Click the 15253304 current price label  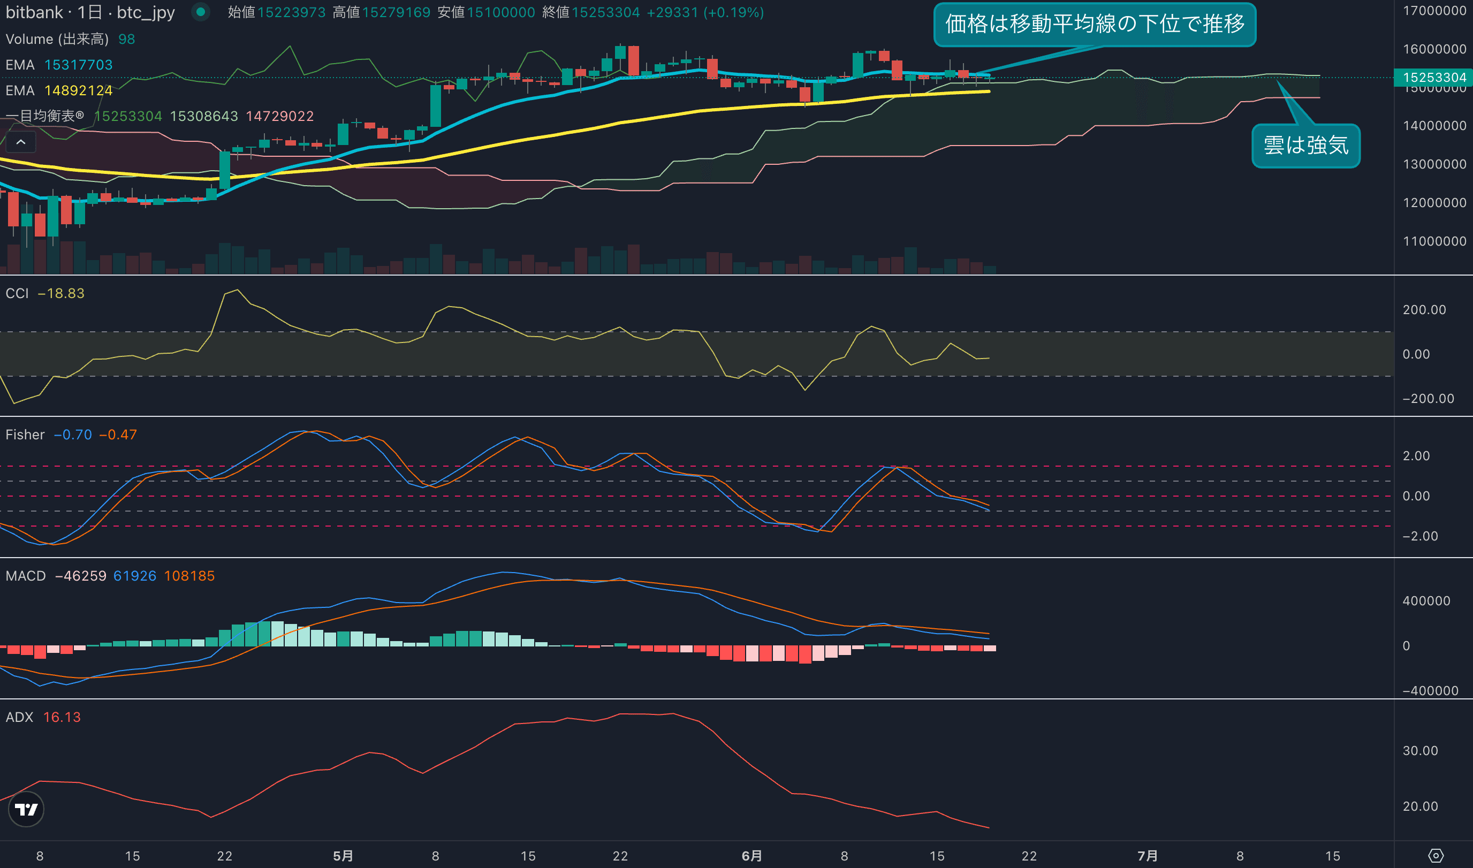coord(1434,77)
